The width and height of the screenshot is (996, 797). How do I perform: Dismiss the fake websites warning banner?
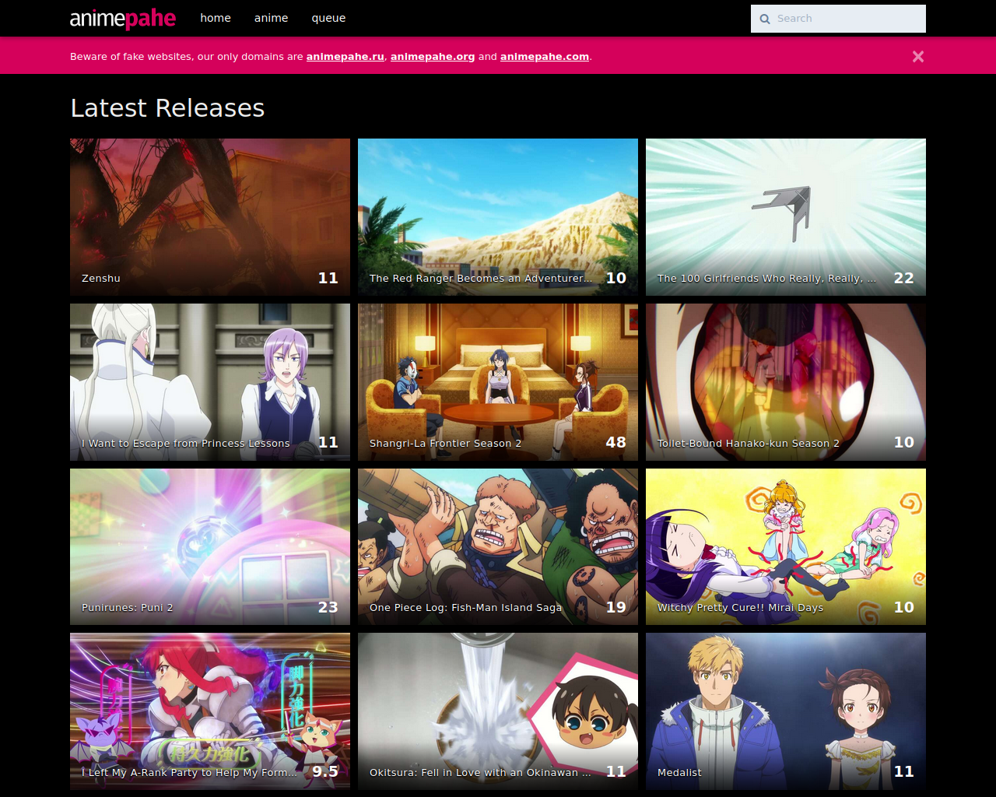(x=918, y=56)
